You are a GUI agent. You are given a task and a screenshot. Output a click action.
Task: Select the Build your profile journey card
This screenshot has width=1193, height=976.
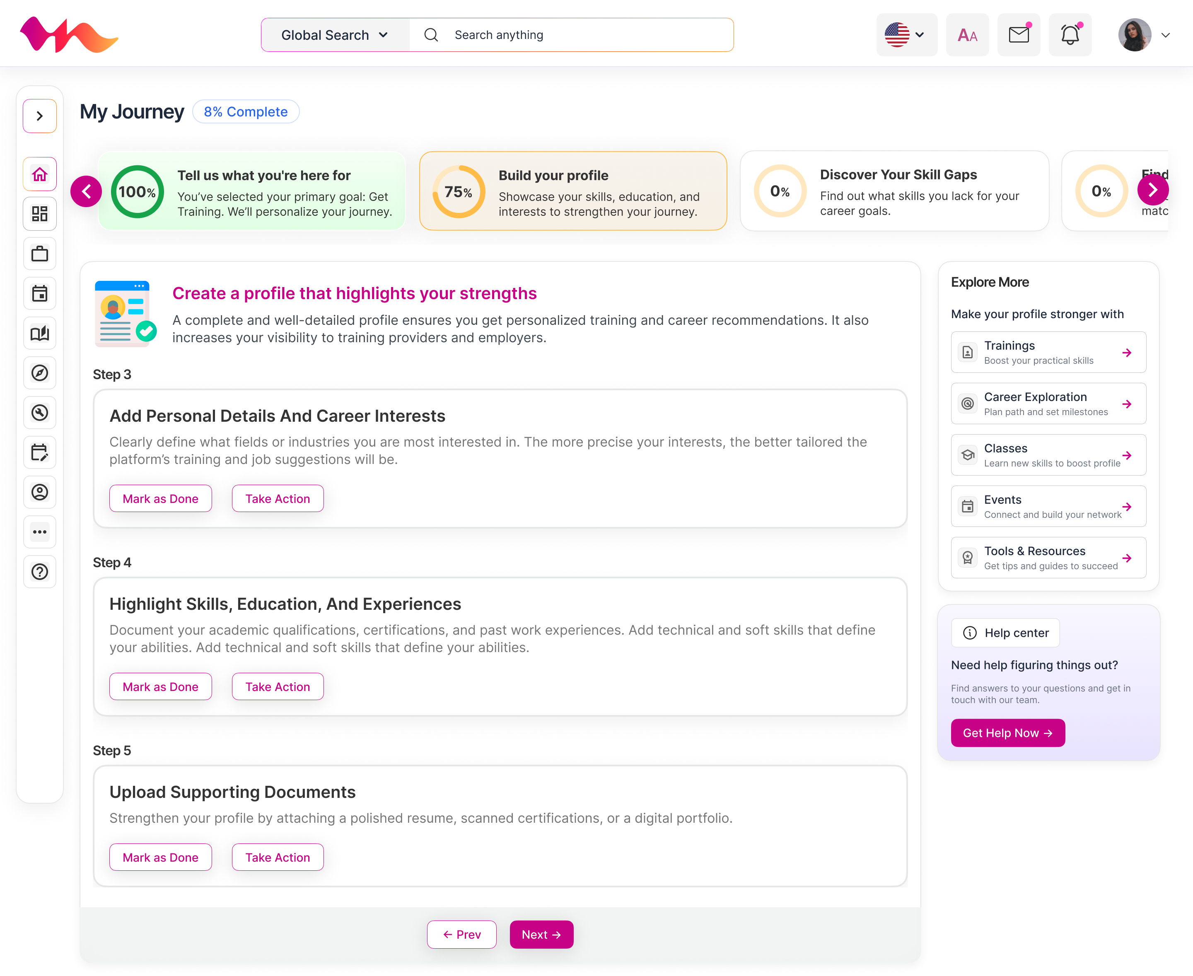(x=572, y=191)
